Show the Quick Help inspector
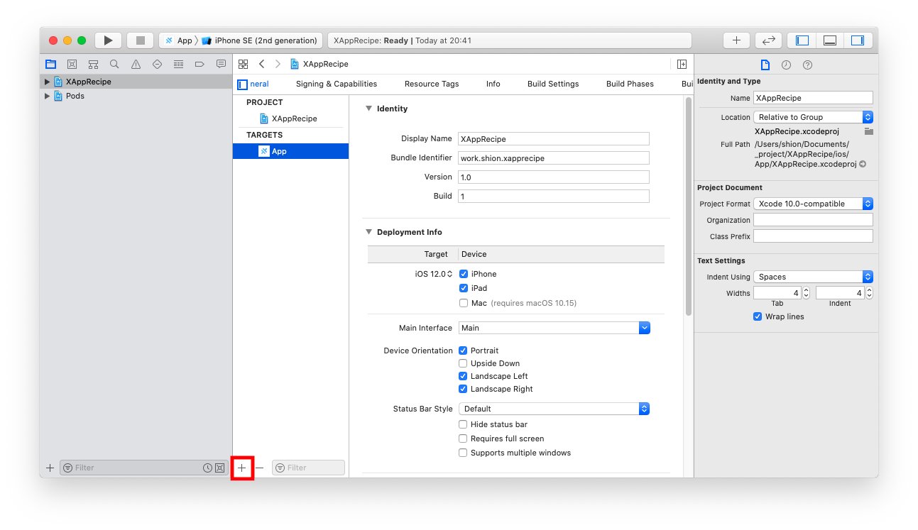This screenshot has width=918, height=530. coord(807,65)
